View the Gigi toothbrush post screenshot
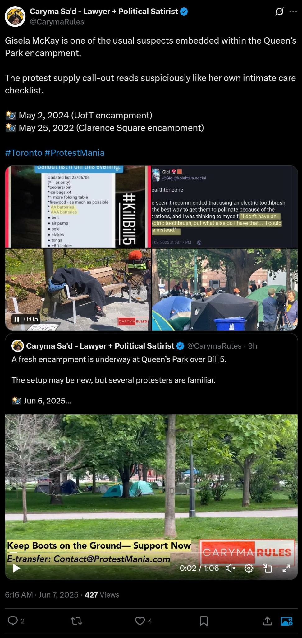Viewport: 302px width, 638px height. [225, 207]
